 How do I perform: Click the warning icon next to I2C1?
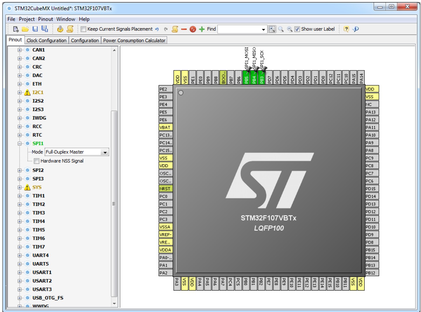[27, 93]
